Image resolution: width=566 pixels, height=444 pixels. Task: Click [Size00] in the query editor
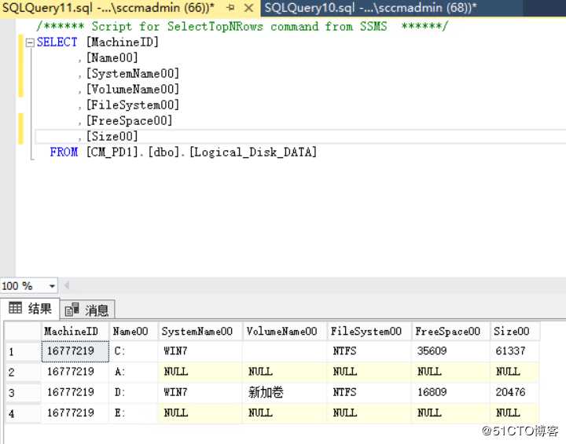pyautogui.click(x=112, y=137)
